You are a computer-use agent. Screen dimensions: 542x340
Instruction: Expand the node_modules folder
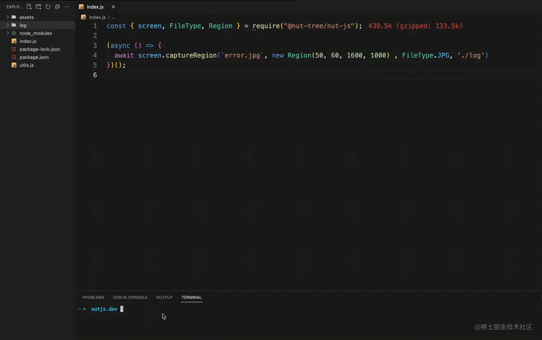tap(8, 33)
